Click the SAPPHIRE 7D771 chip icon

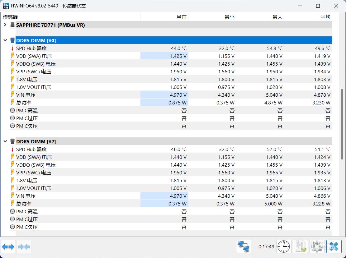coord(12,25)
